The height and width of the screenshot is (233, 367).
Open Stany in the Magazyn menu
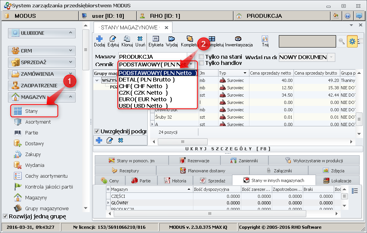[x=32, y=111]
